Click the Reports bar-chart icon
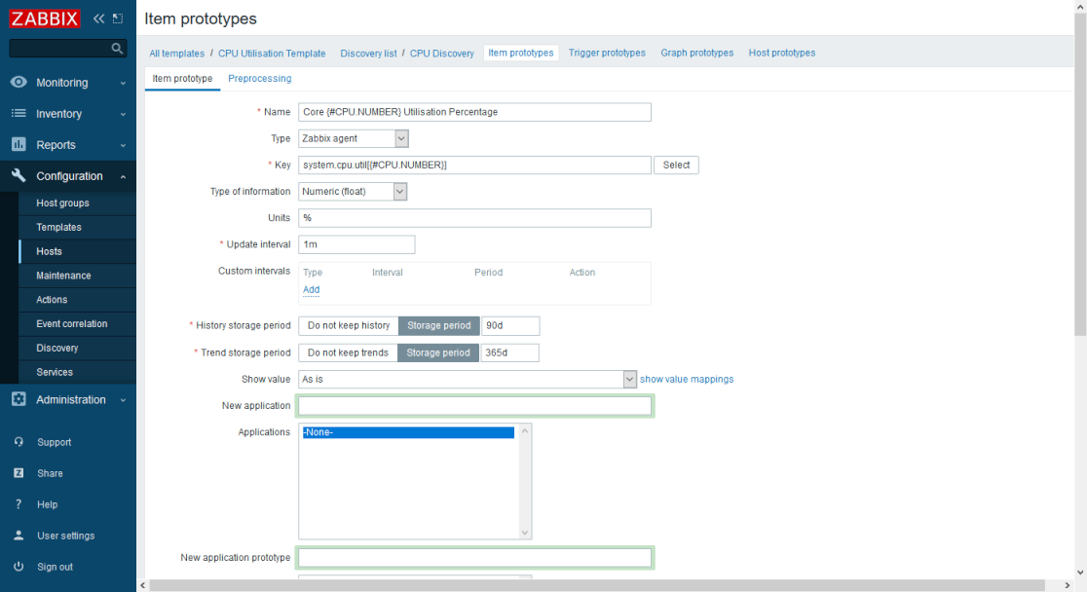This screenshot has width=1087, height=592. [x=19, y=144]
